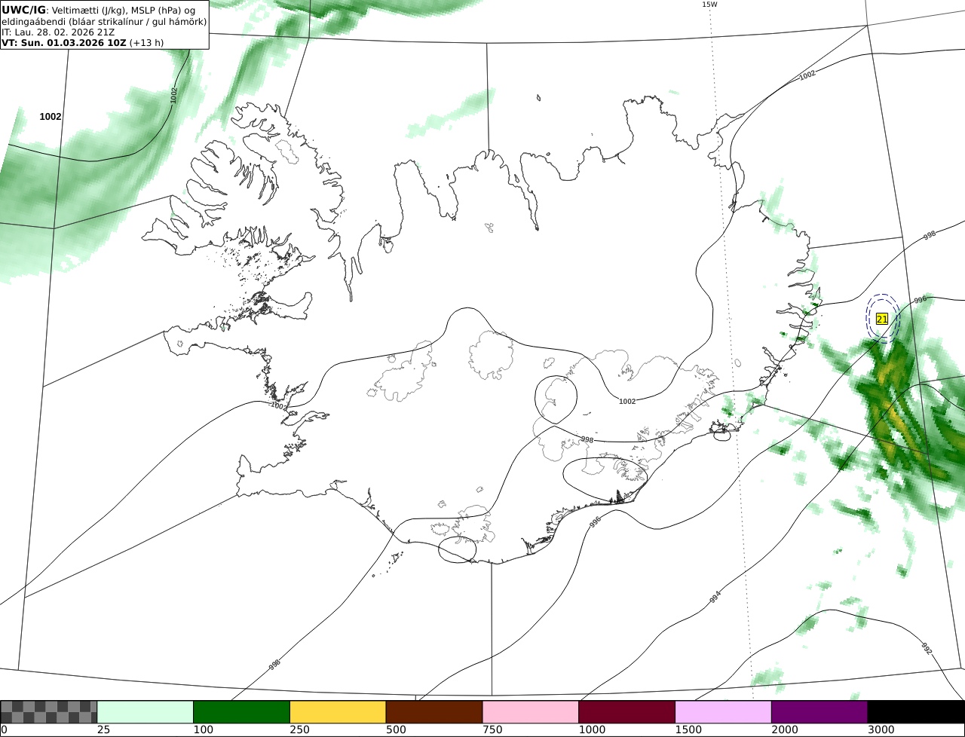
Task: Click the legend value 1500
Action: (688, 730)
